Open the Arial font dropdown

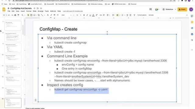[66, 15]
